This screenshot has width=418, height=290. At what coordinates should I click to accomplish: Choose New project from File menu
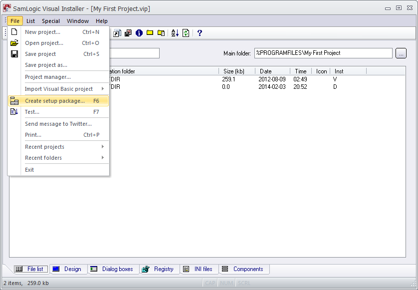pyautogui.click(x=58, y=32)
